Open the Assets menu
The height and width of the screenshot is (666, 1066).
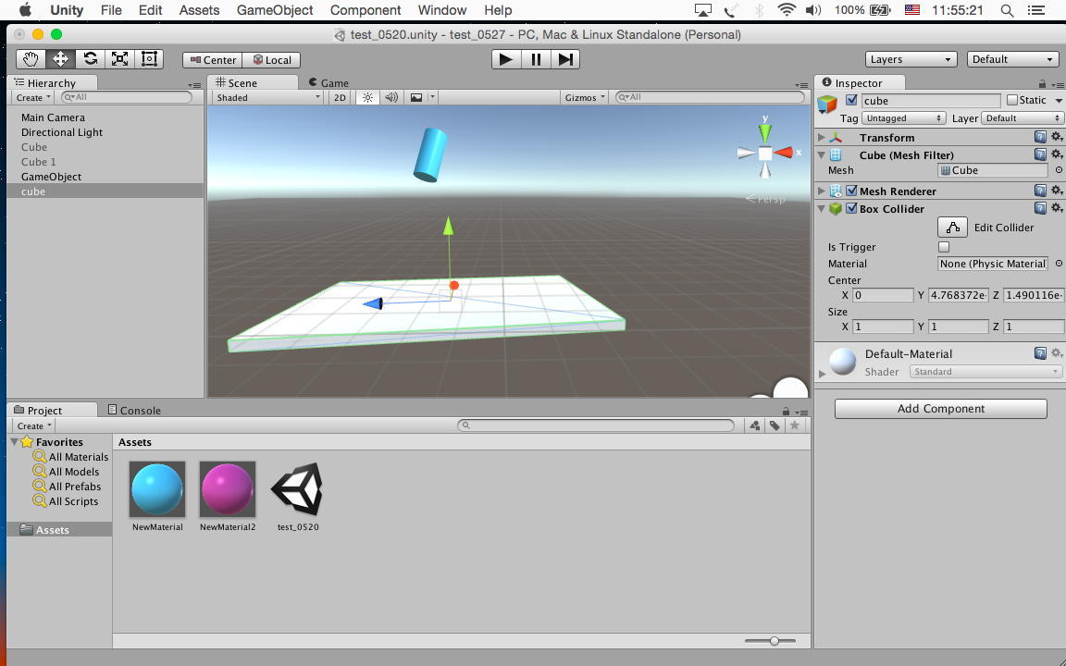[x=199, y=10]
